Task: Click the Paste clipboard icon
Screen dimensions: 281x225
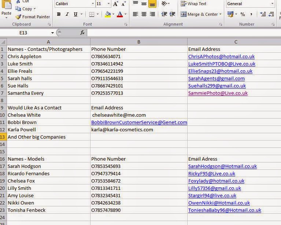Action: point(7,4)
